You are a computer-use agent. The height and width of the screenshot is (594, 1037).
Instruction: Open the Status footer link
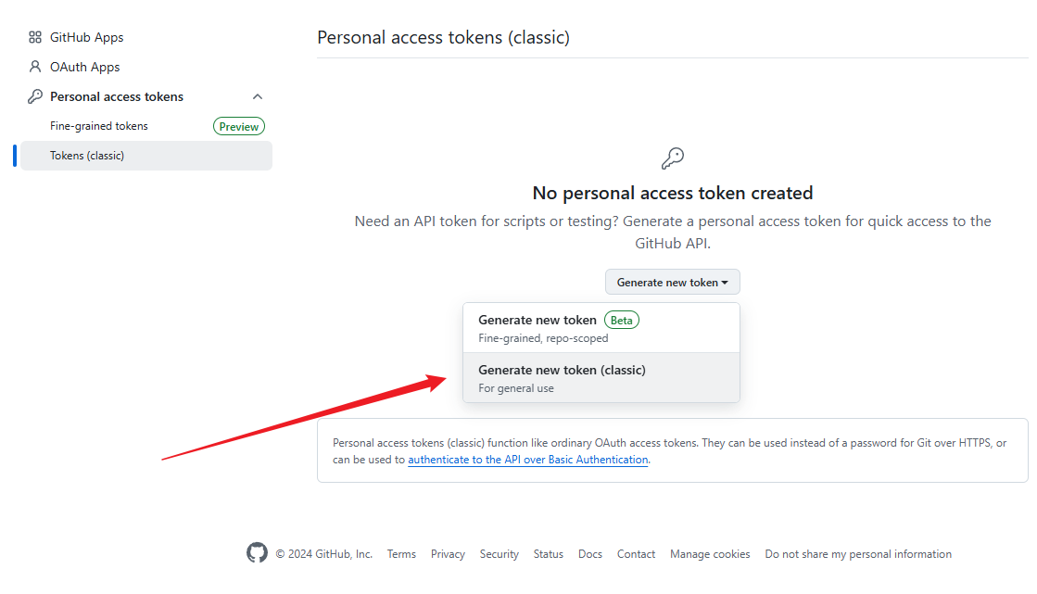[548, 554]
